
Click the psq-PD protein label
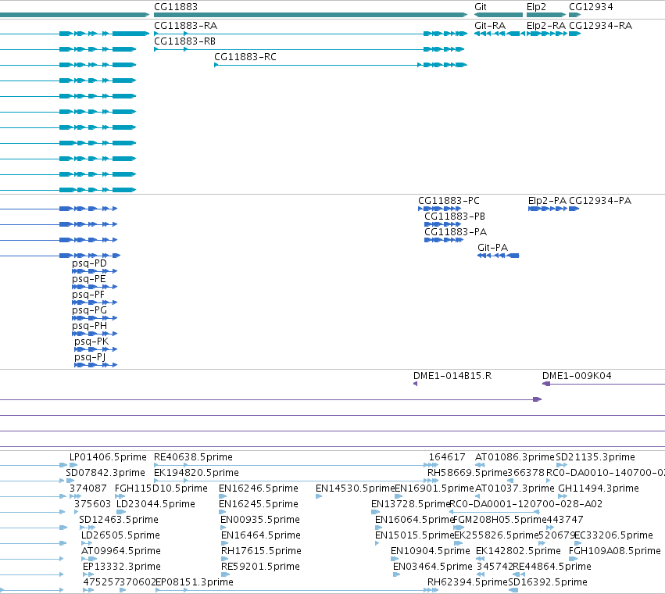89,263
